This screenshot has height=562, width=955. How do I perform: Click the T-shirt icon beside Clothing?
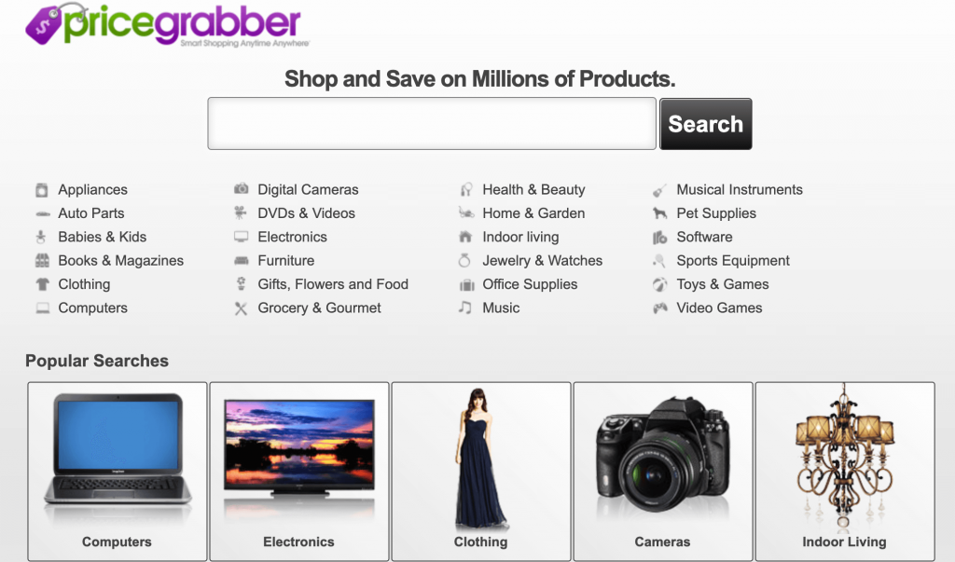click(x=42, y=284)
